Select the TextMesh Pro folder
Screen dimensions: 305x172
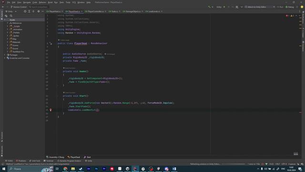[18, 52]
